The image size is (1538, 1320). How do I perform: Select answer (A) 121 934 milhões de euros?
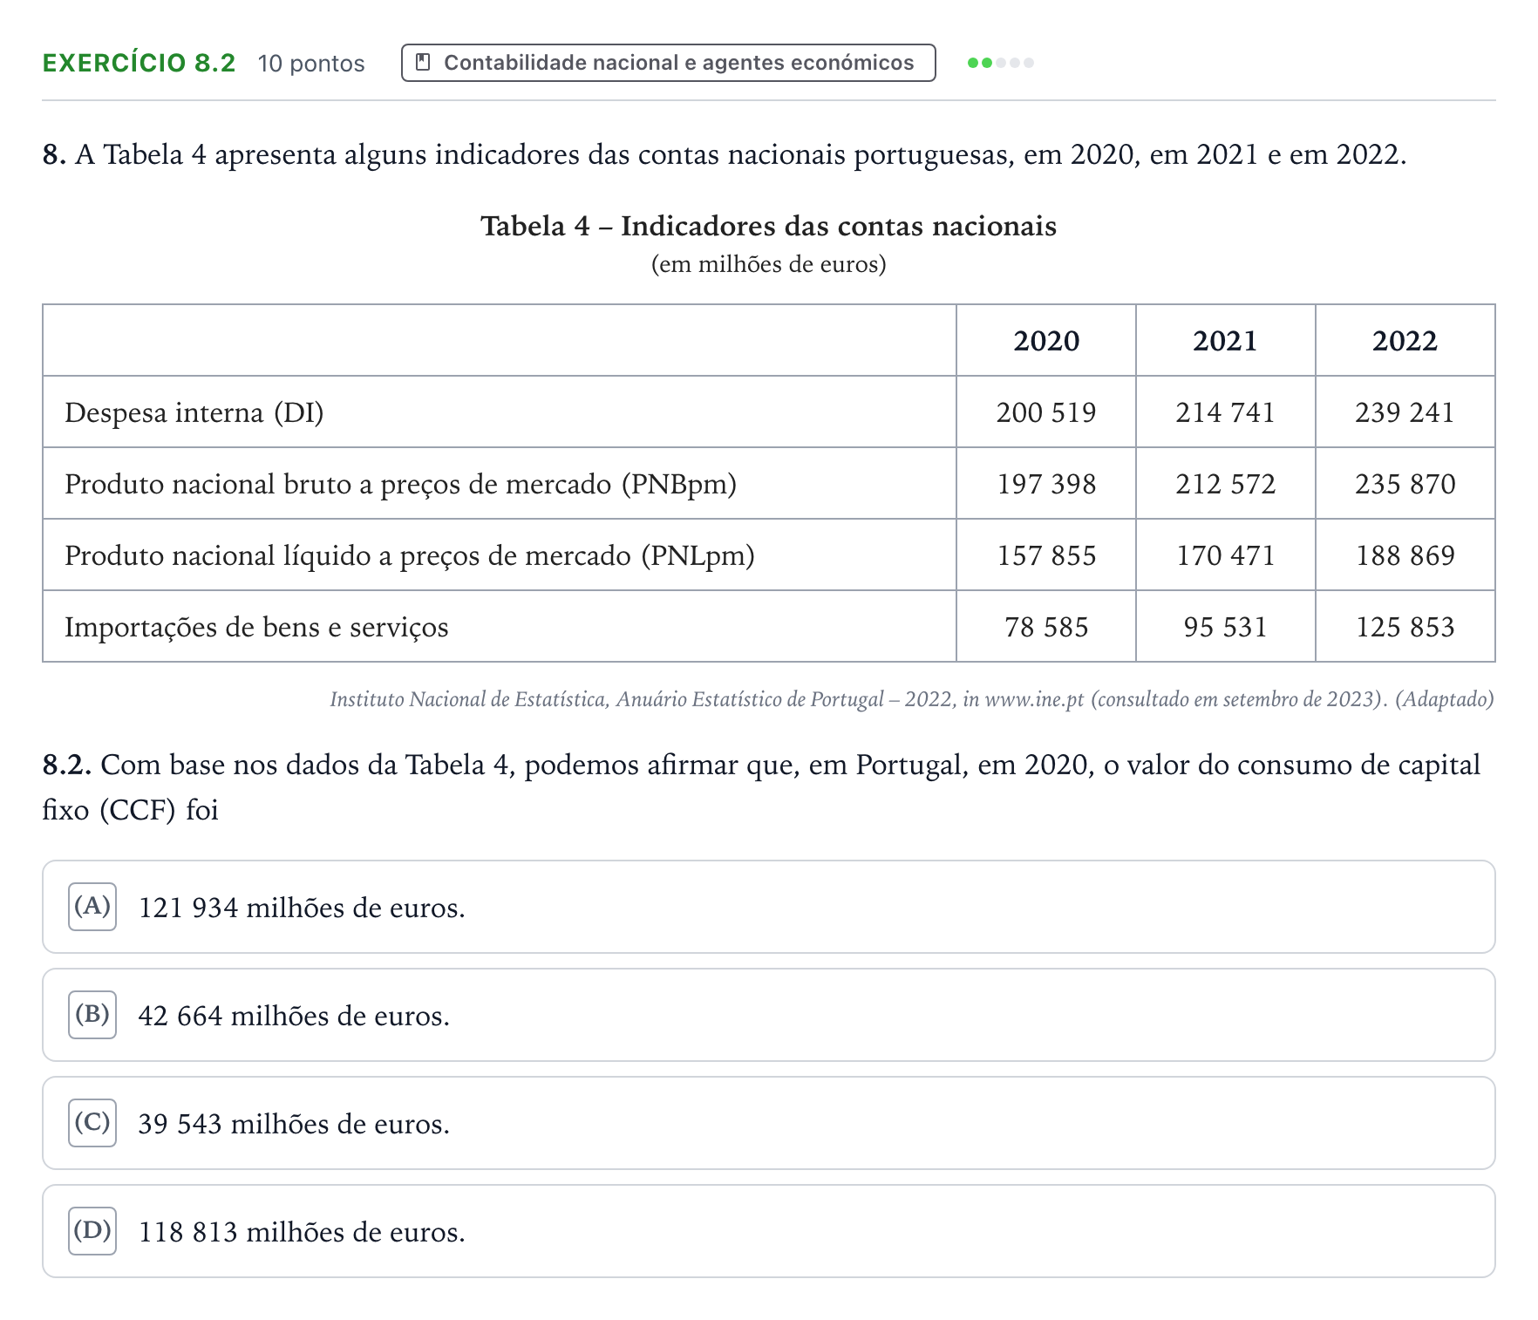(x=768, y=907)
